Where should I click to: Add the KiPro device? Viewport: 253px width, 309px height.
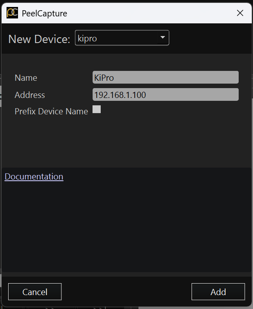tap(218, 292)
